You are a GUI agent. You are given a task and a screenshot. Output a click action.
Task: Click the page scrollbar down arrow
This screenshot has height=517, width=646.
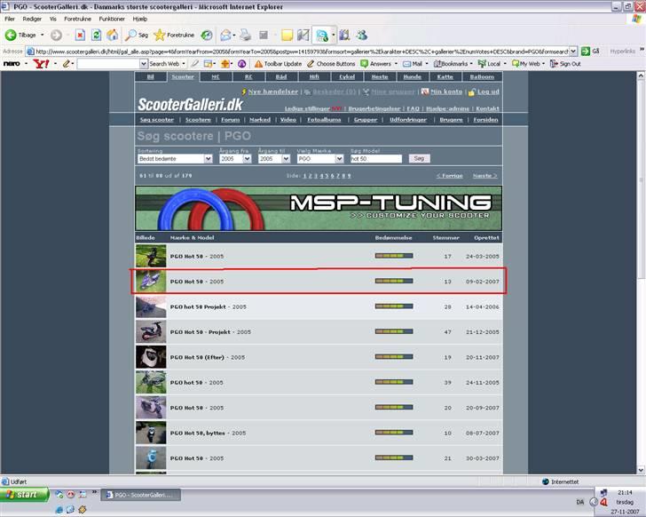(641, 470)
